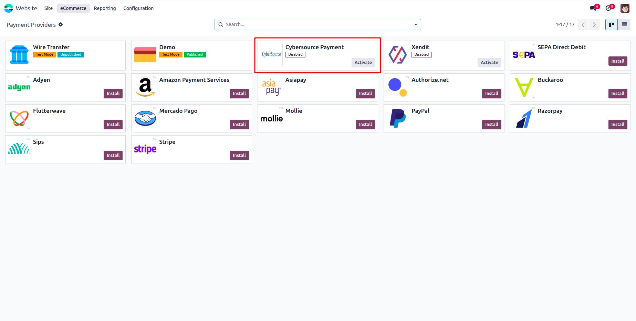636x321 pixels.
Task: Open the Reporting menu
Action: 105,8
